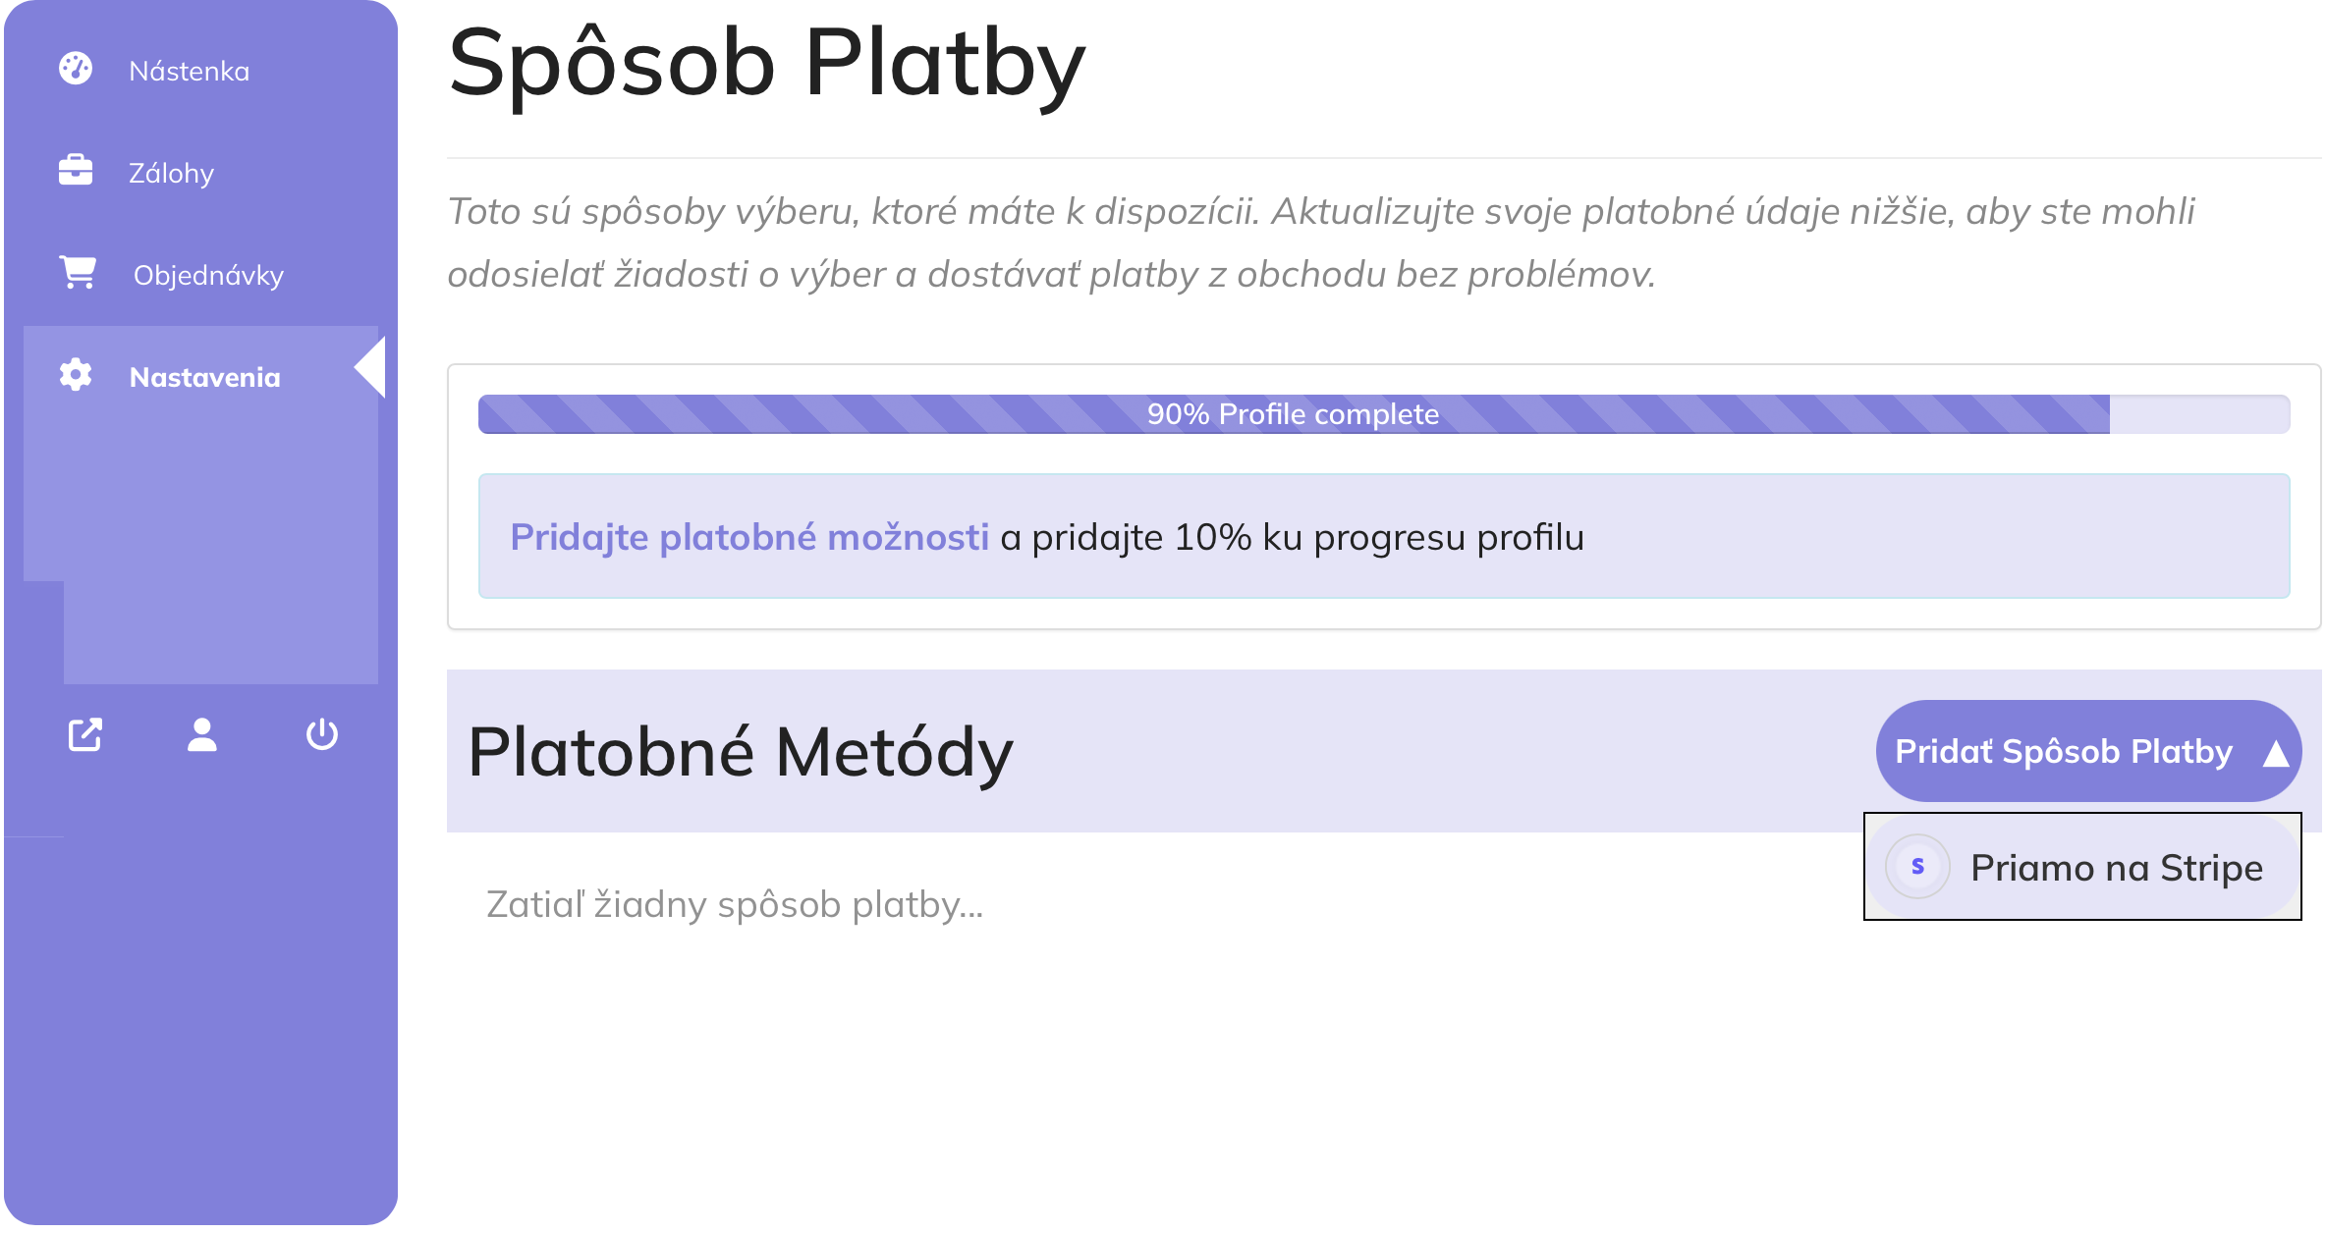The image size is (2326, 1233).
Task: Collapse the Nastavenia submenu arrow
Action: click(x=370, y=367)
